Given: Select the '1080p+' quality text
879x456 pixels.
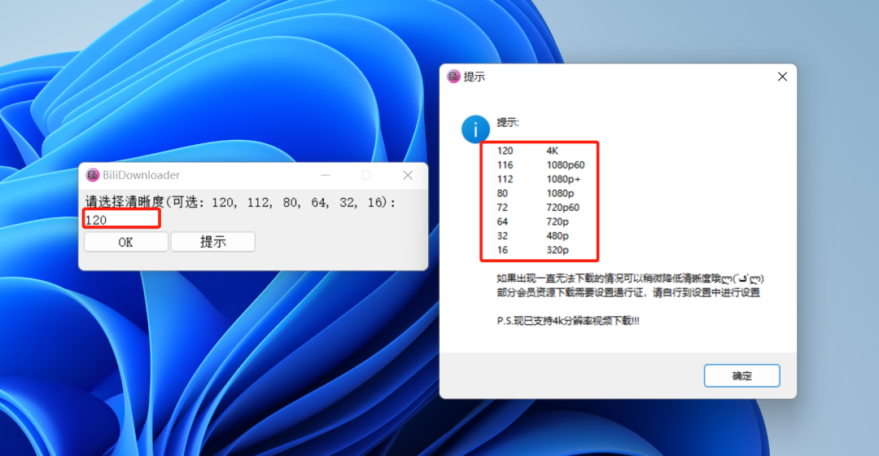Looking at the screenshot, I should click(563, 179).
